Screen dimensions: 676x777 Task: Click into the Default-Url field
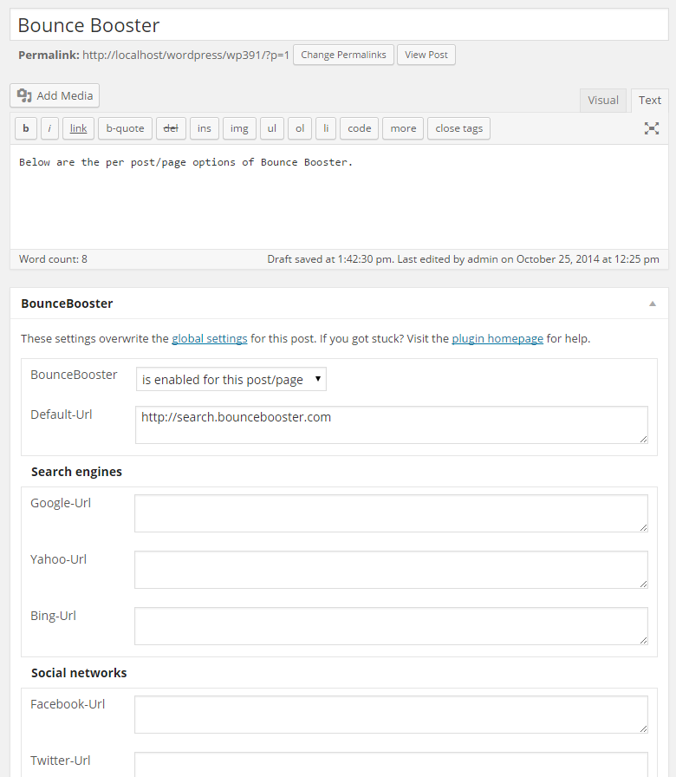pos(391,425)
